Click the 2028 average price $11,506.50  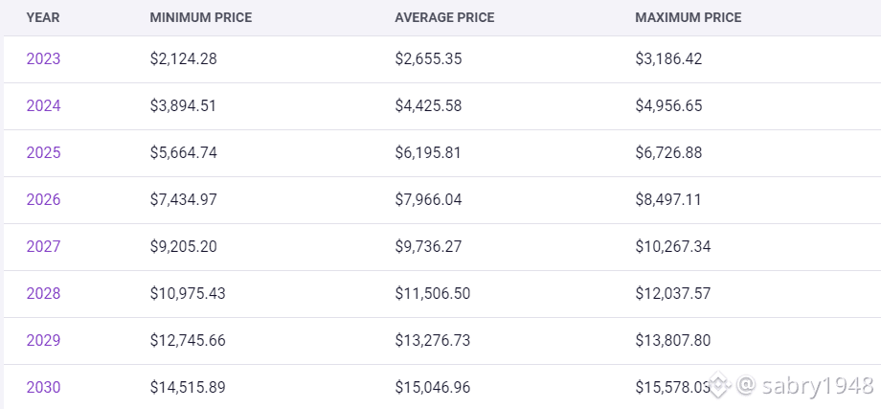[433, 294]
